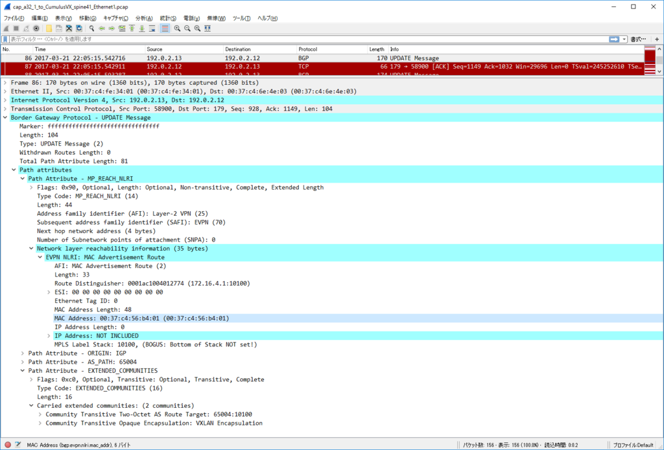Click the 書式… expression button
The width and height of the screenshot is (664, 450).
click(x=638, y=39)
